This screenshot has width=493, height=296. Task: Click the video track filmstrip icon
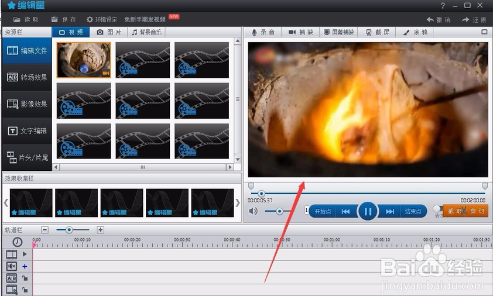12,254
